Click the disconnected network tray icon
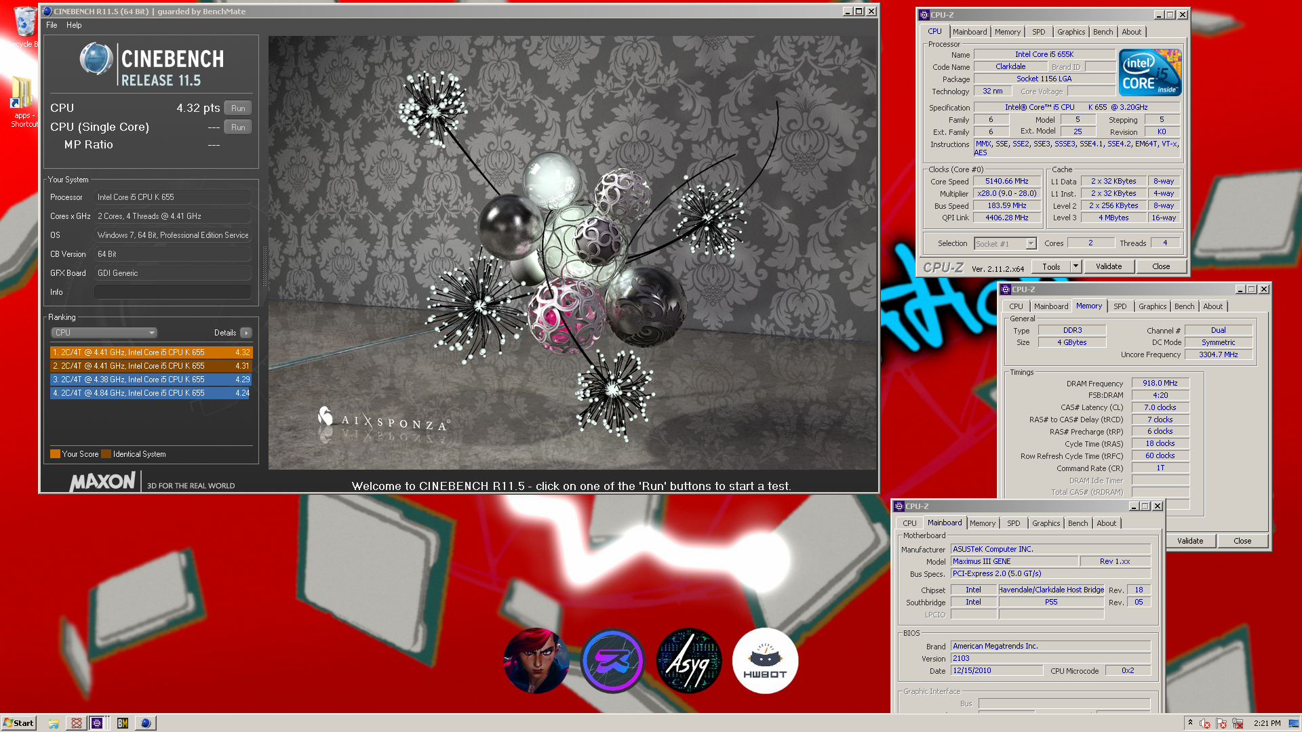The image size is (1302, 732). (1238, 723)
